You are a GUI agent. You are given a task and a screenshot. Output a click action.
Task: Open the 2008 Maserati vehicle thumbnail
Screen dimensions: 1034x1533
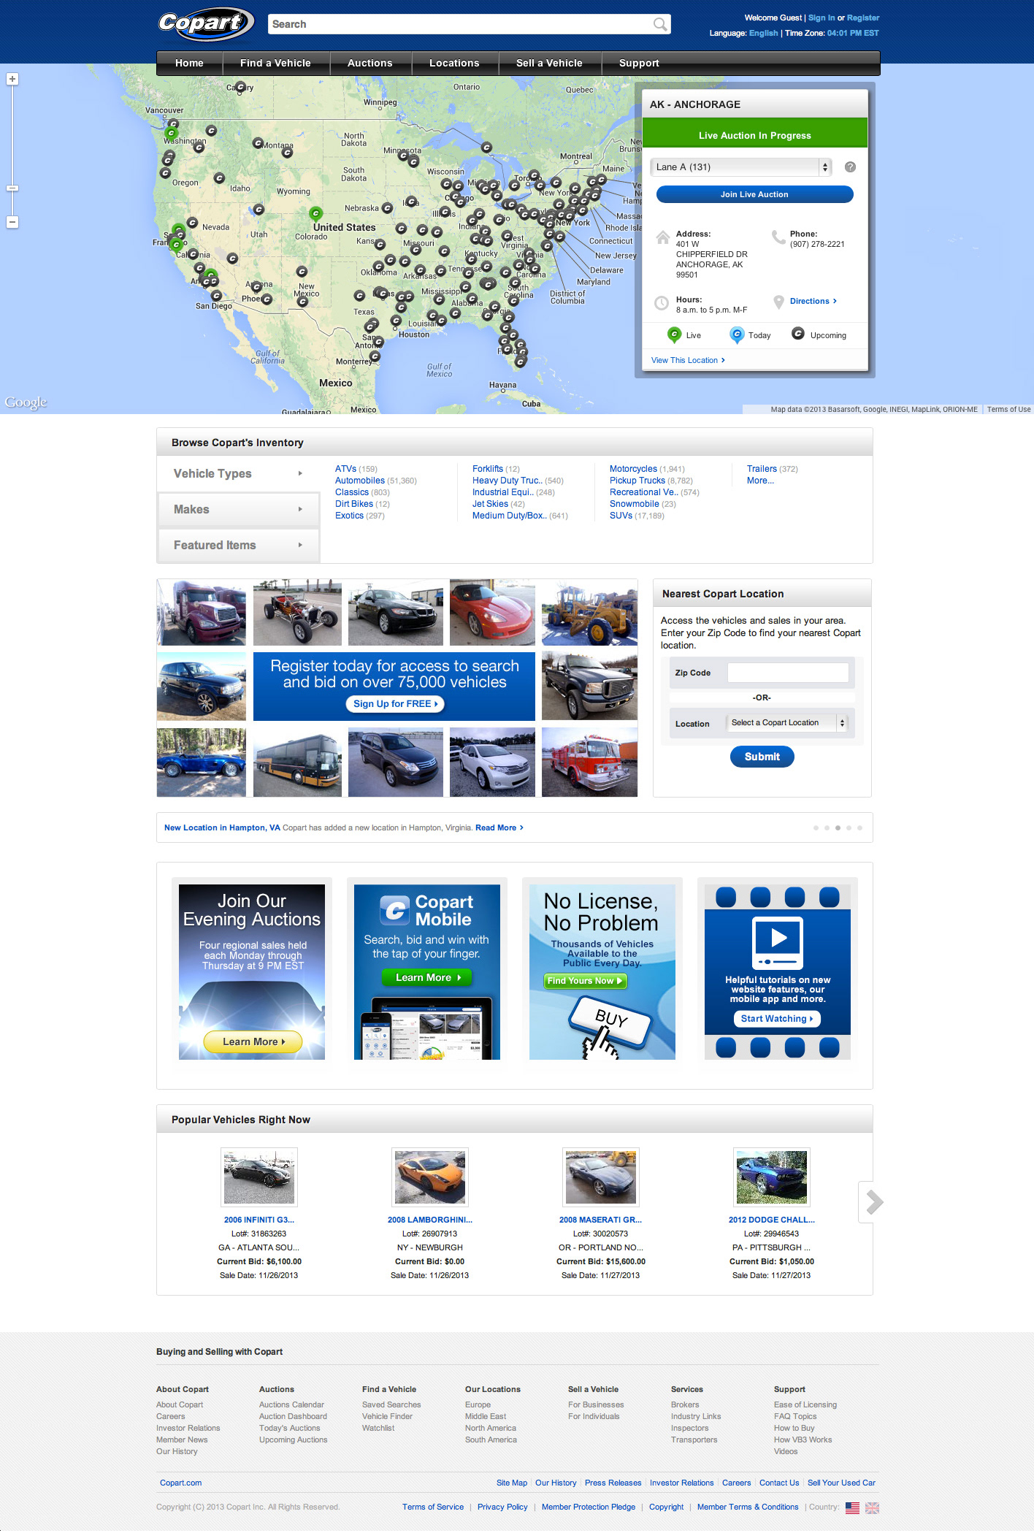(x=601, y=1178)
